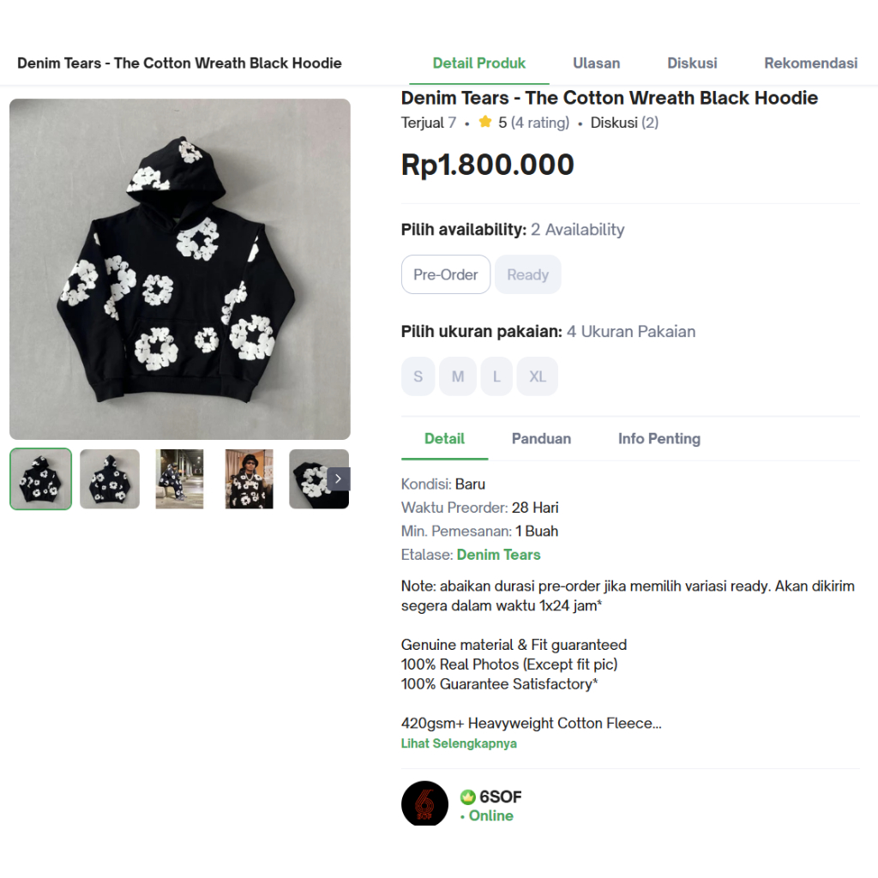Choose size S

tap(418, 376)
